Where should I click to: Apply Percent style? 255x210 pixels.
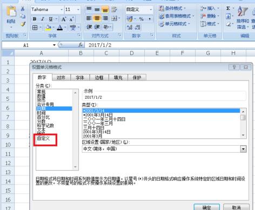[141, 19]
